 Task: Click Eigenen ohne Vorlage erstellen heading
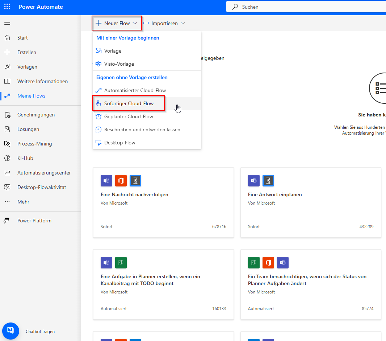tap(132, 77)
